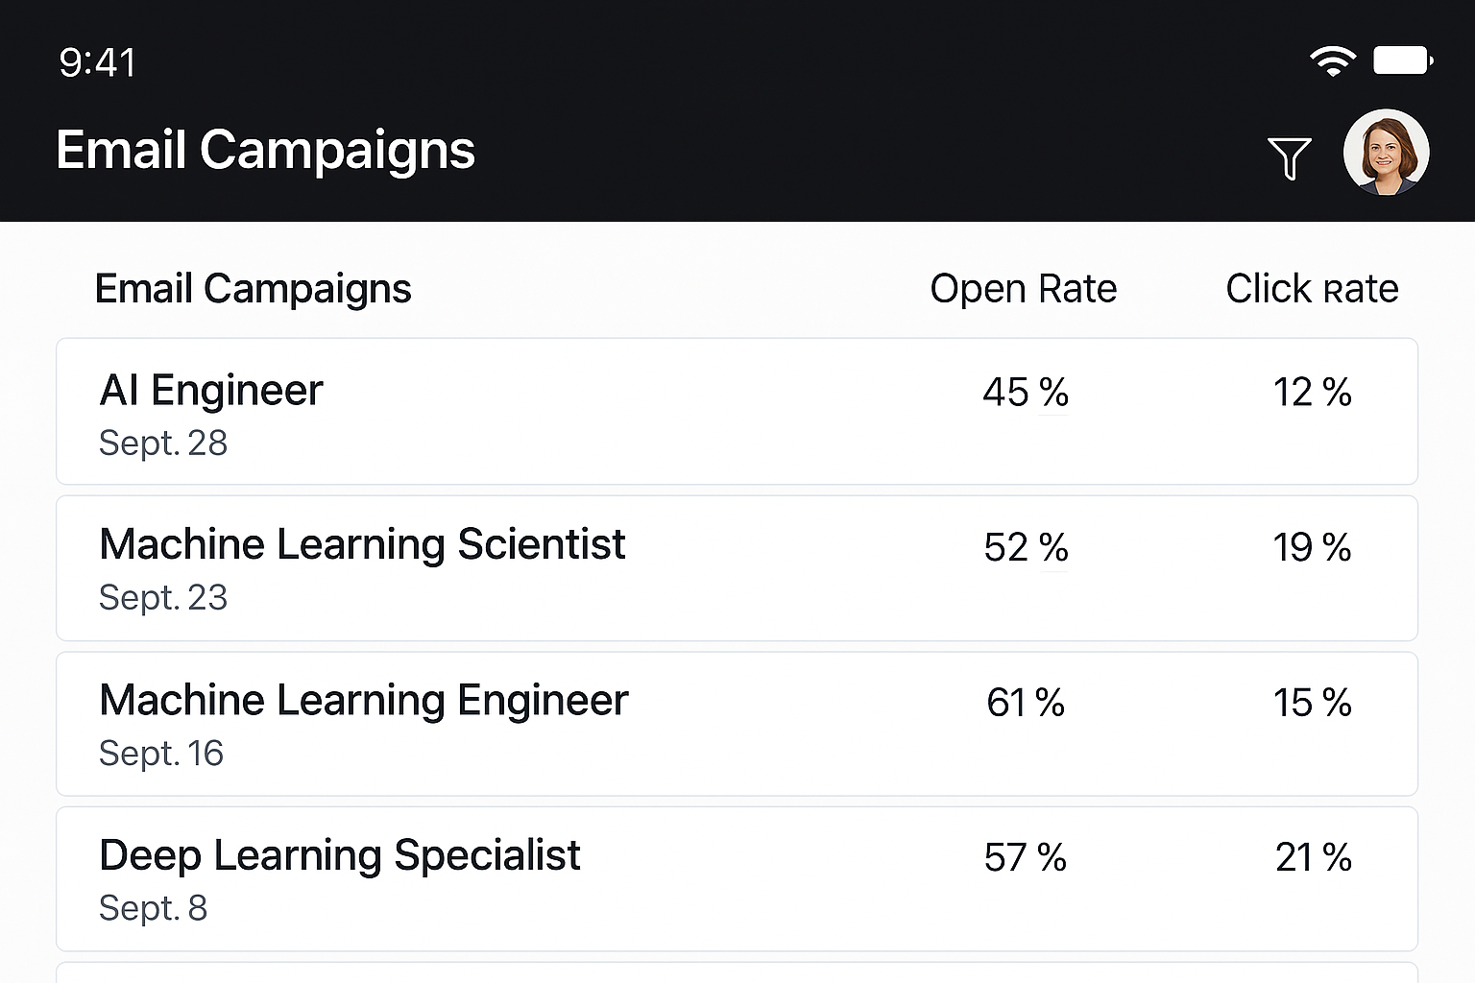Tap the Wi-Fi status icon

click(1333, 61)
